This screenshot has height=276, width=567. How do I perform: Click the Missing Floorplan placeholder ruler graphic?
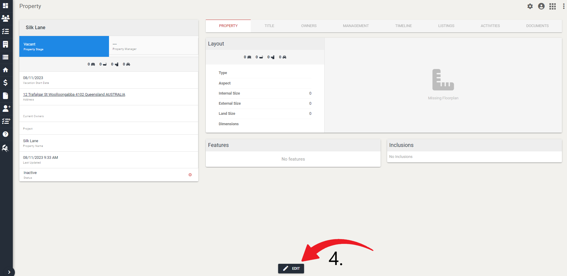click(x=443, y=80)
